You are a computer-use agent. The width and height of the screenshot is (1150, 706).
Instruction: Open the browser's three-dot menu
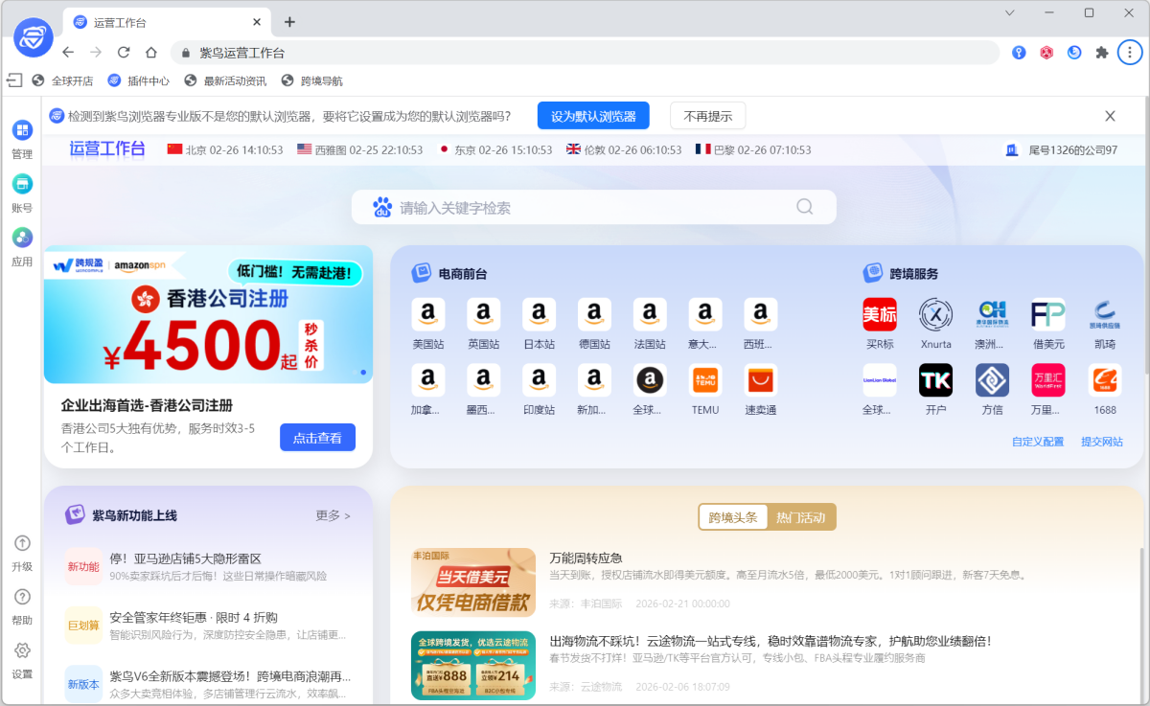pos(1130,53)
